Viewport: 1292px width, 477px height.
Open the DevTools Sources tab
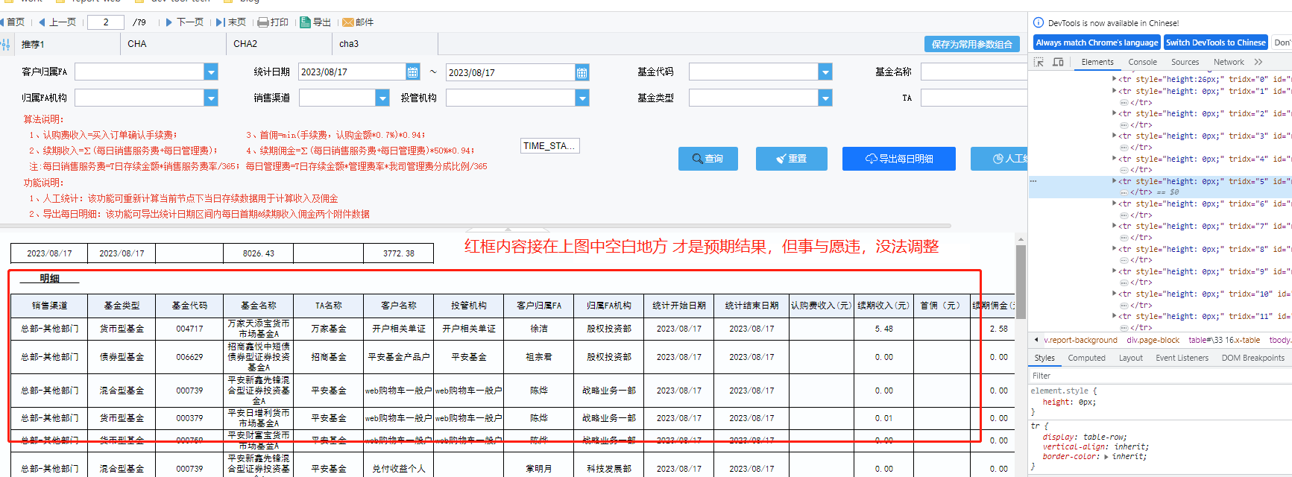click(1185, 62)
